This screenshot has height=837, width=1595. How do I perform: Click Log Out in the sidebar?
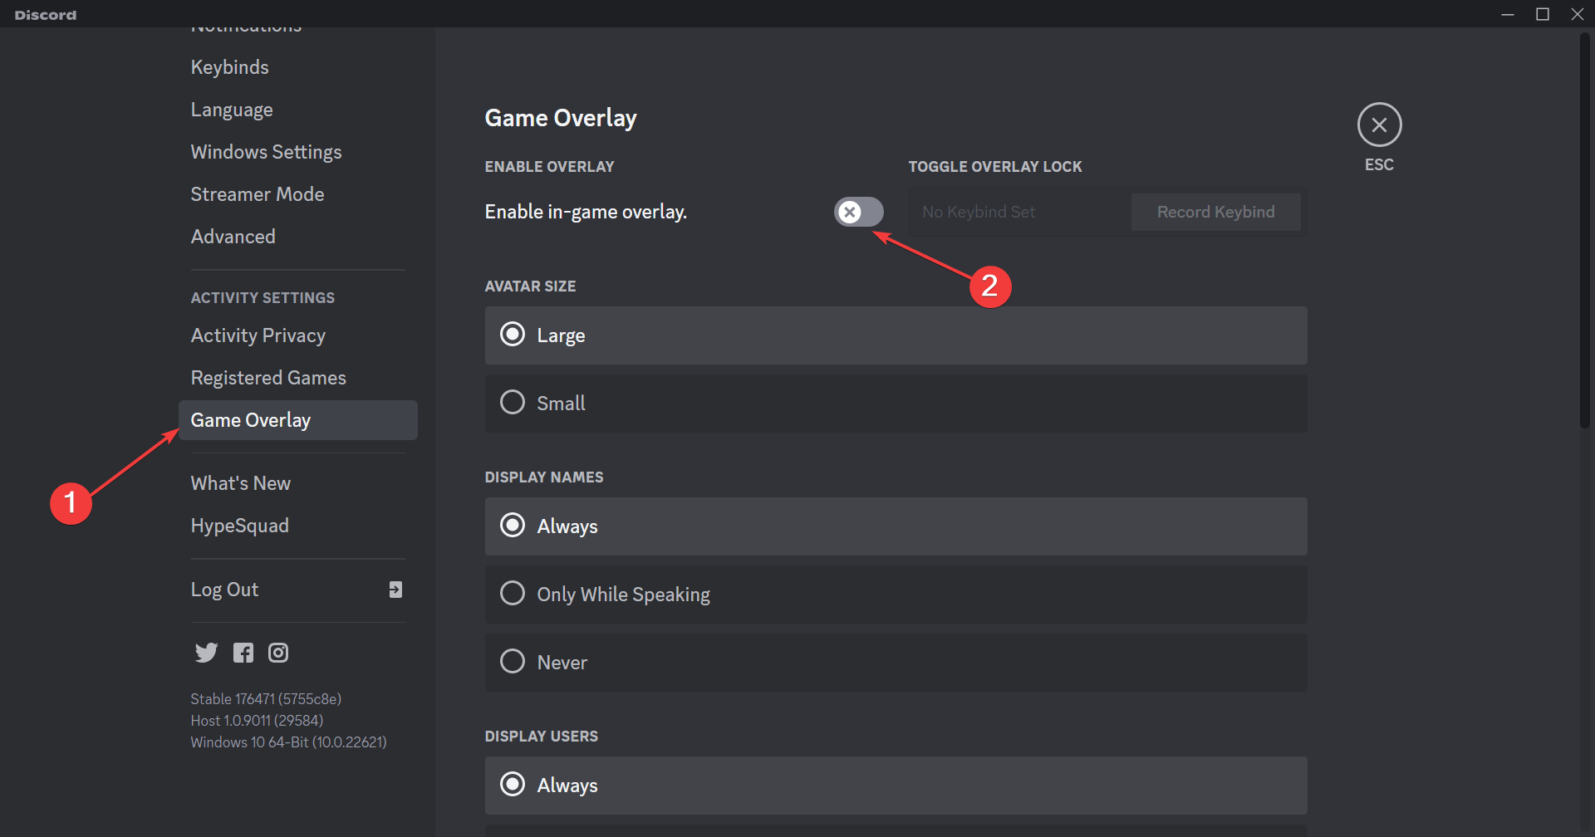pyautogui.click(x=297, y=590)
